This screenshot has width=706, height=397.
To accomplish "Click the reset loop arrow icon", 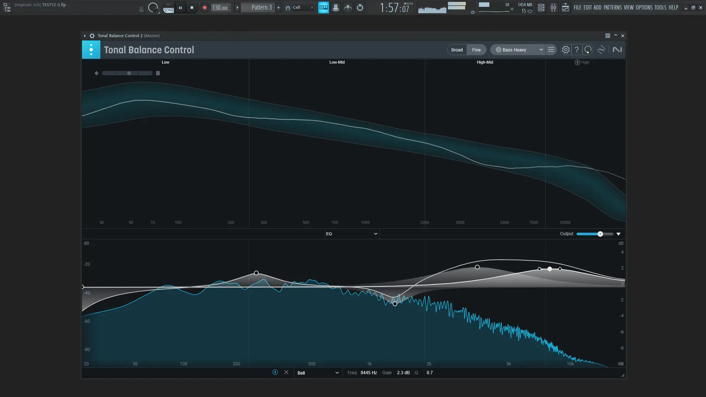I will [x=588, y=50].
